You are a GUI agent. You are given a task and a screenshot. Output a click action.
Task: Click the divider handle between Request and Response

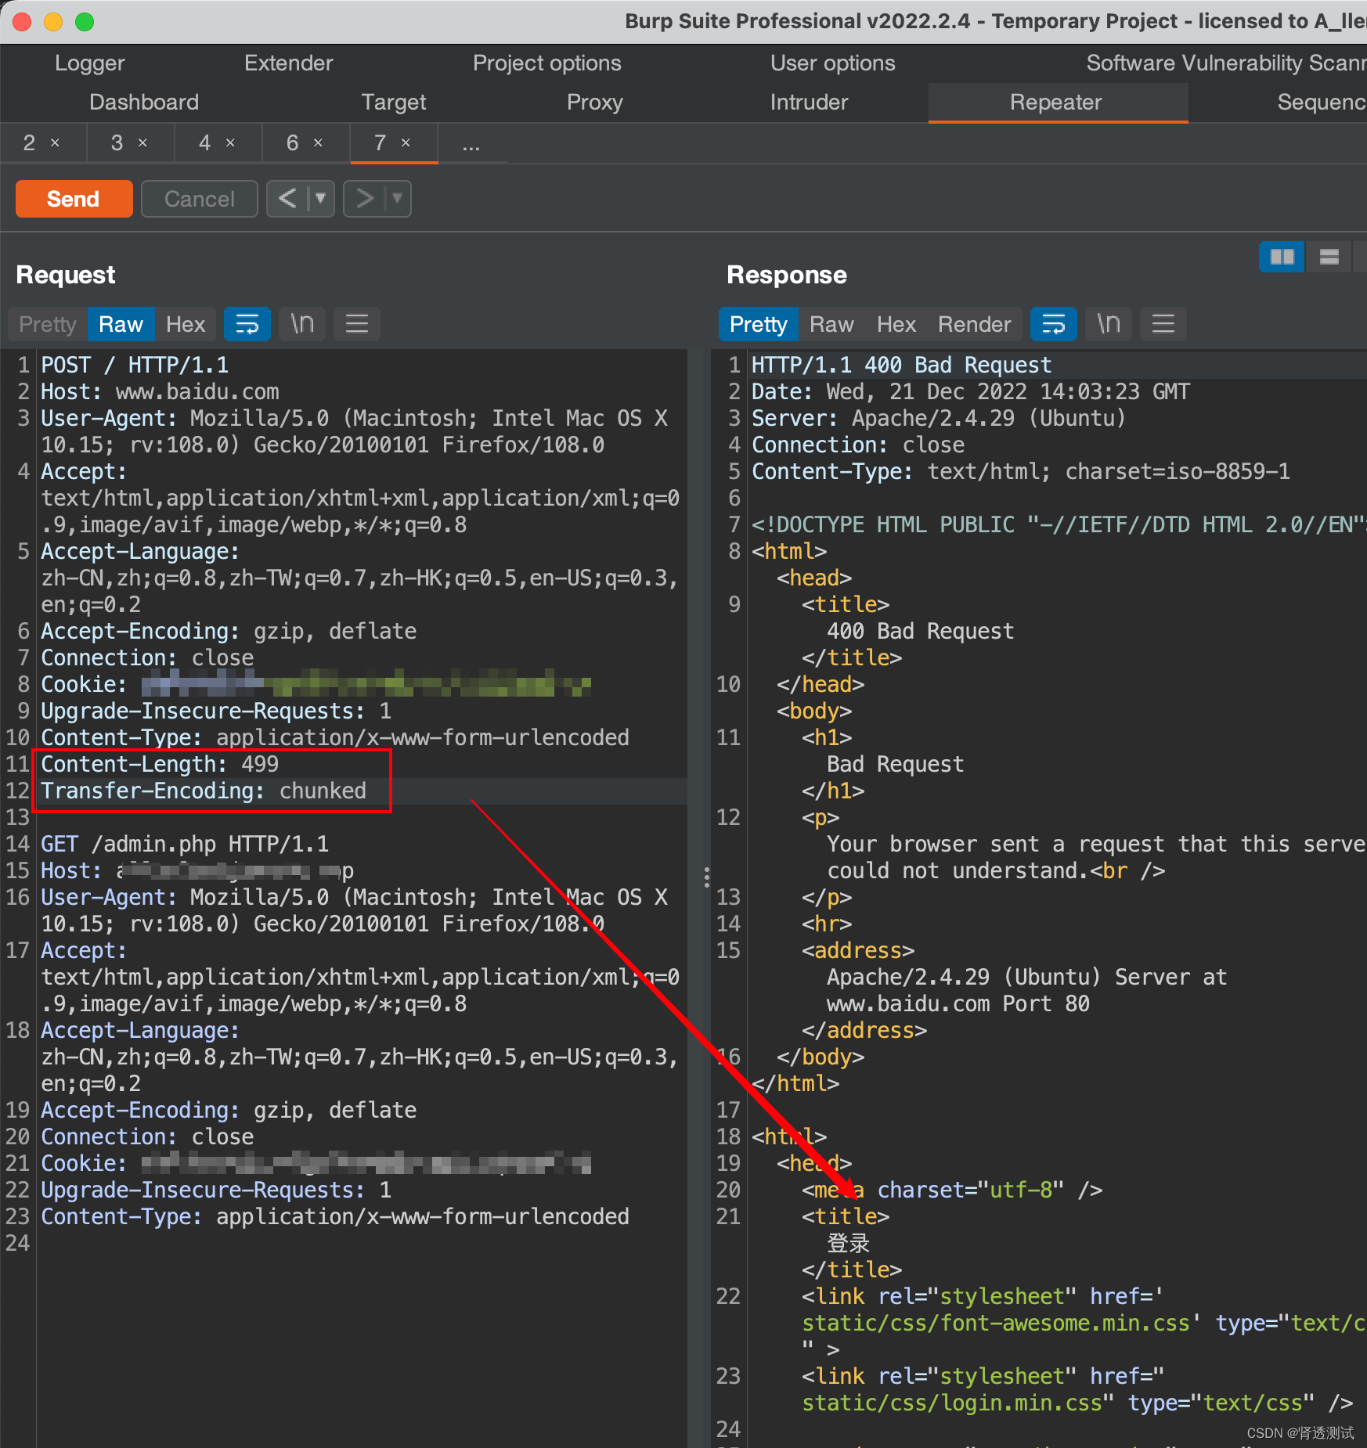click(706, 877)
